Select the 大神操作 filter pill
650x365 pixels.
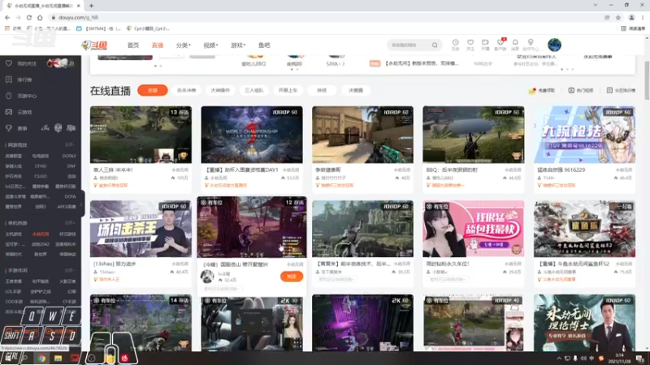tap(220, 90)
